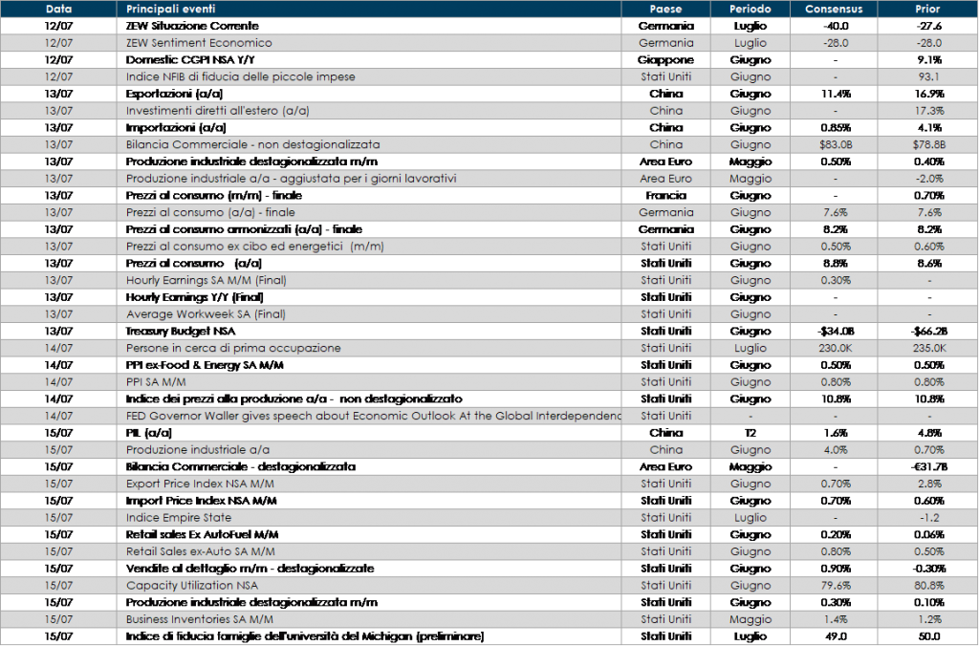Click the 235.0K prior value
Image resolution: width=979 pixels, height=646 pixels.
[x=927, y=348]
